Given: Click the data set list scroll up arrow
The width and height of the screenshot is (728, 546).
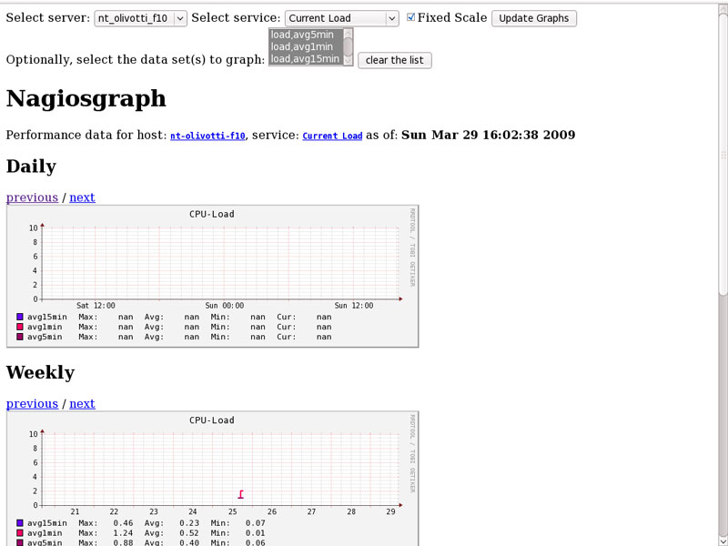Looking at the screenshot, I should [x=348, y=33].
